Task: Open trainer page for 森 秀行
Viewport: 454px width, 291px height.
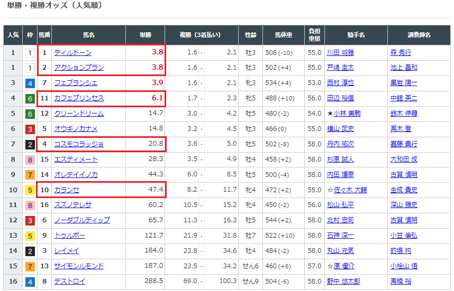Action: coord(401,53)
